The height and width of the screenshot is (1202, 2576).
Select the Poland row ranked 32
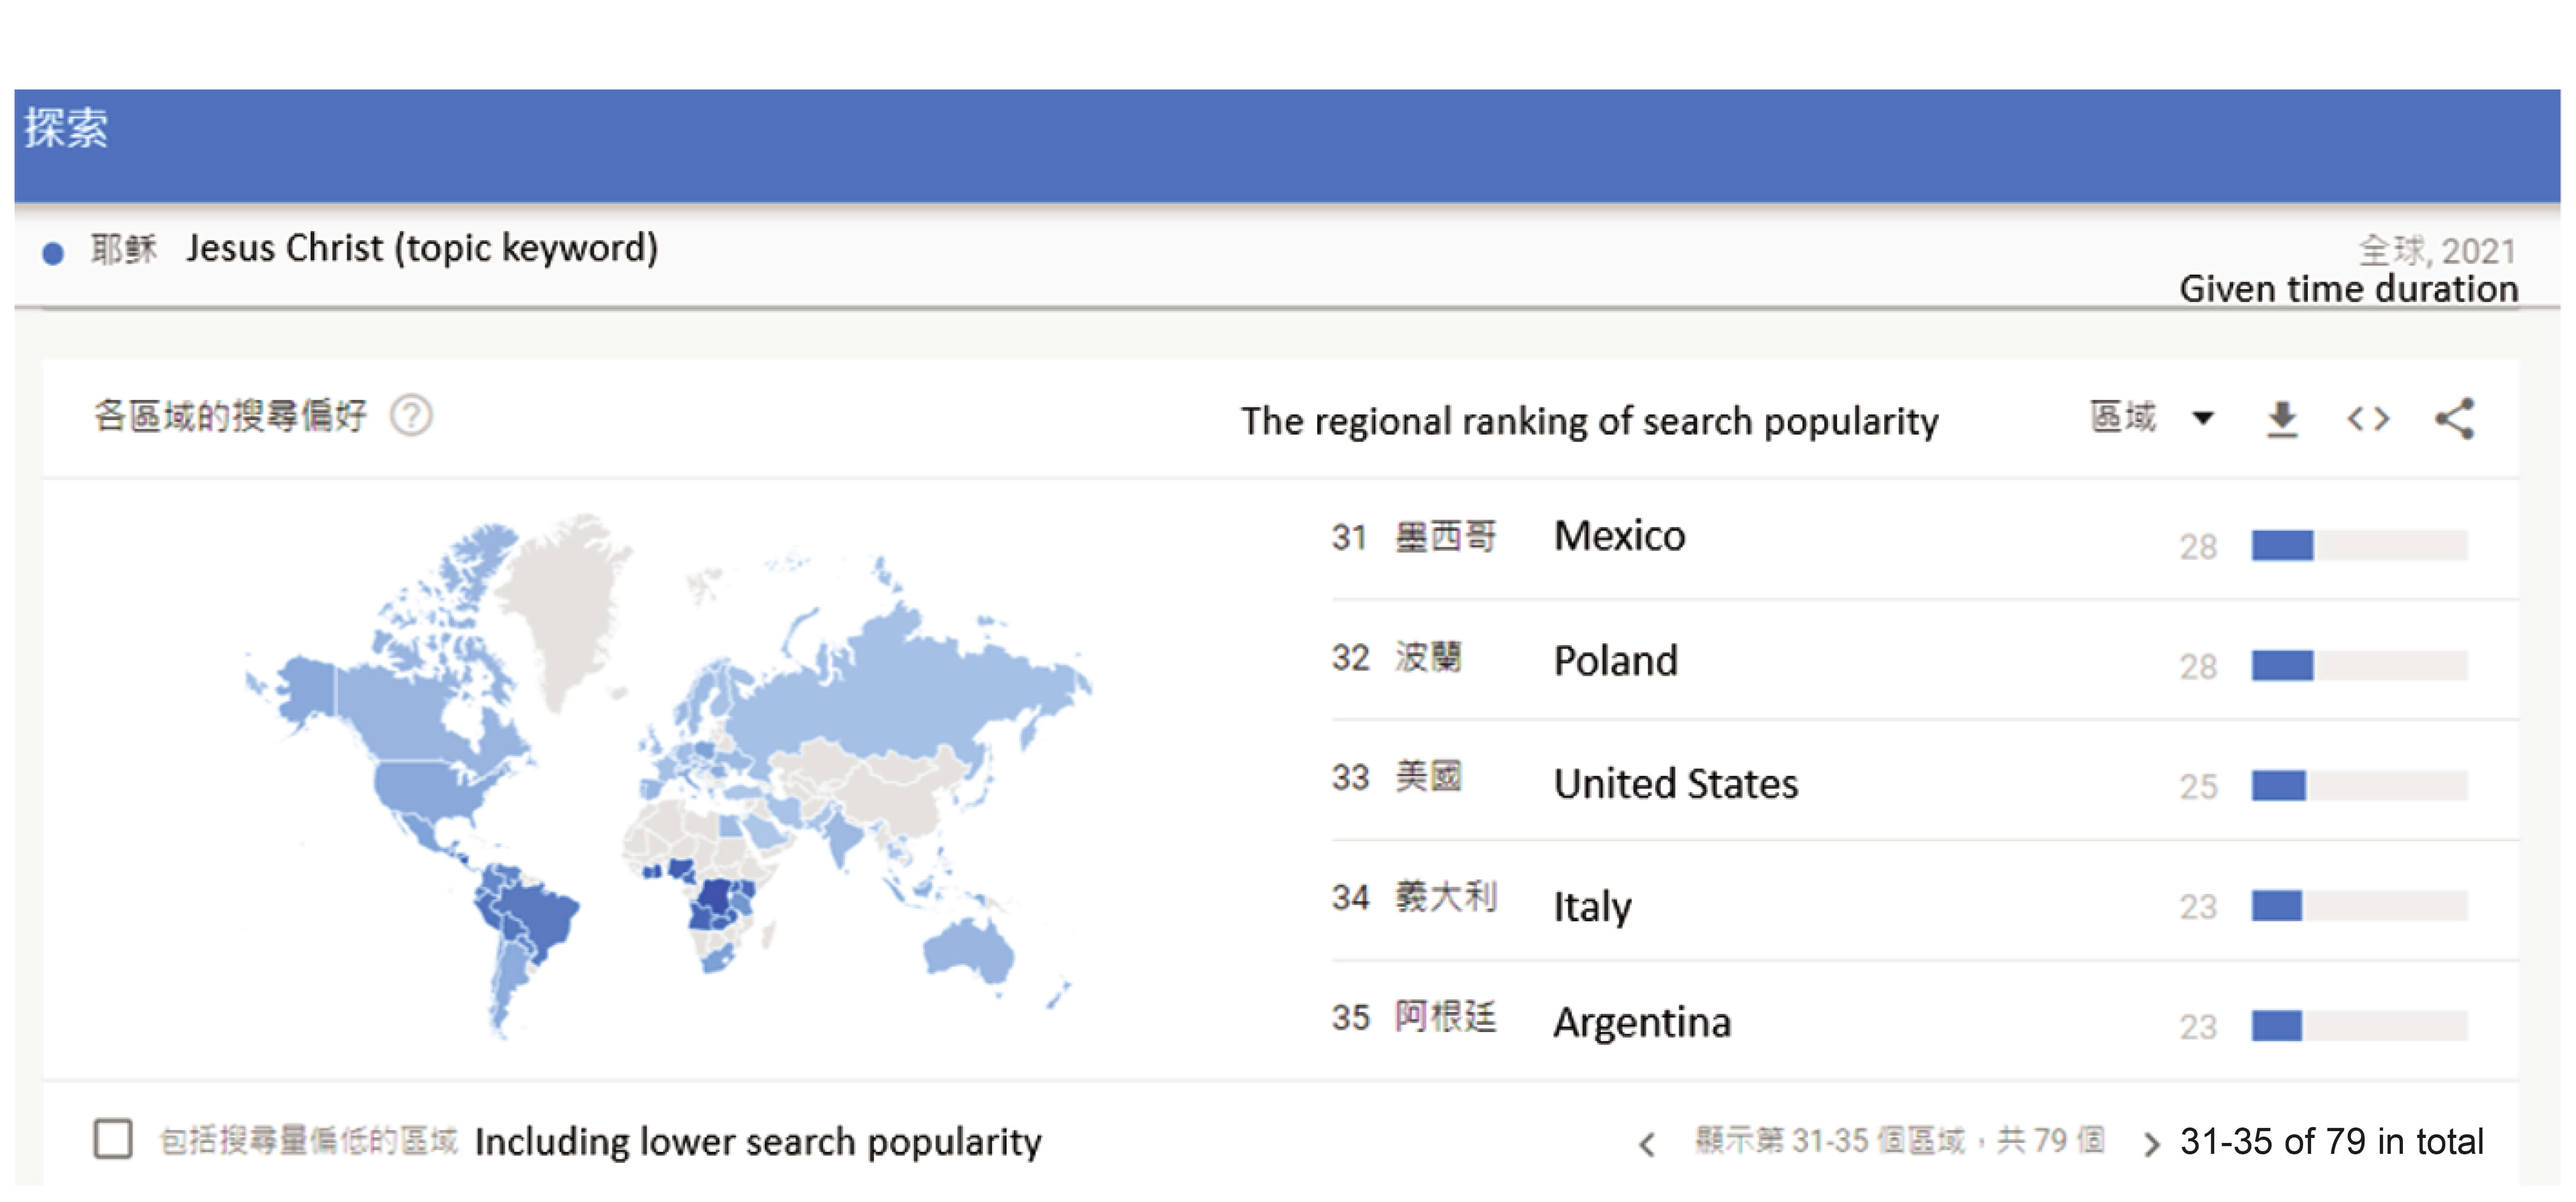1924,660
